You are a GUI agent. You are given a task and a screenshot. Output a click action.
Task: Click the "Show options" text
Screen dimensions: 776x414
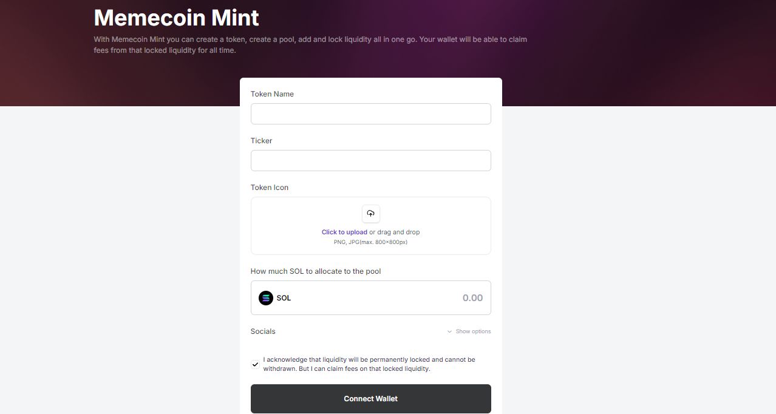tap(473, 331)
